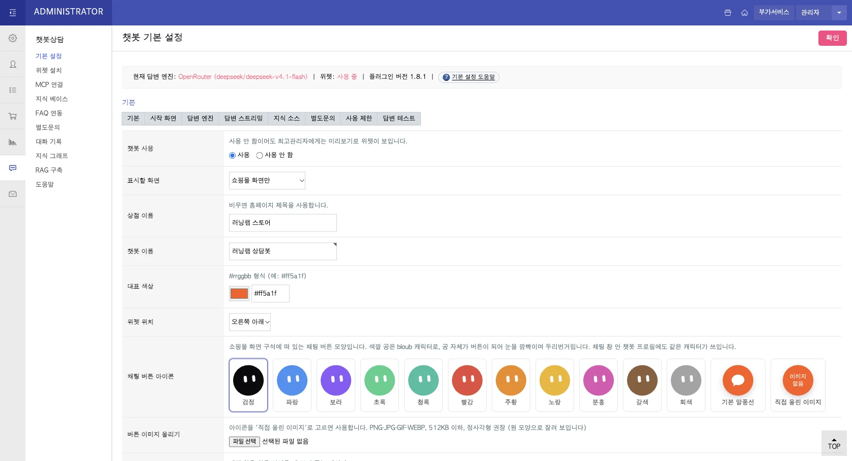Open the settings gear icon in sidebar
The image size is (852, 461).
tap(13, 38)
